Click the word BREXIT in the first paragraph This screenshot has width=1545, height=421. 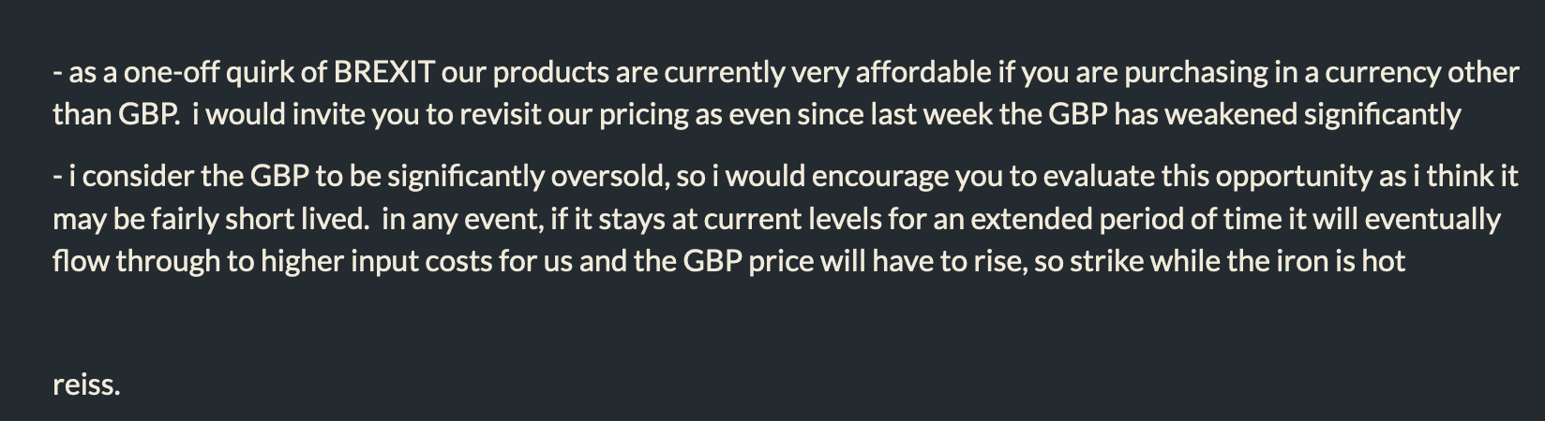click(383, 72)
